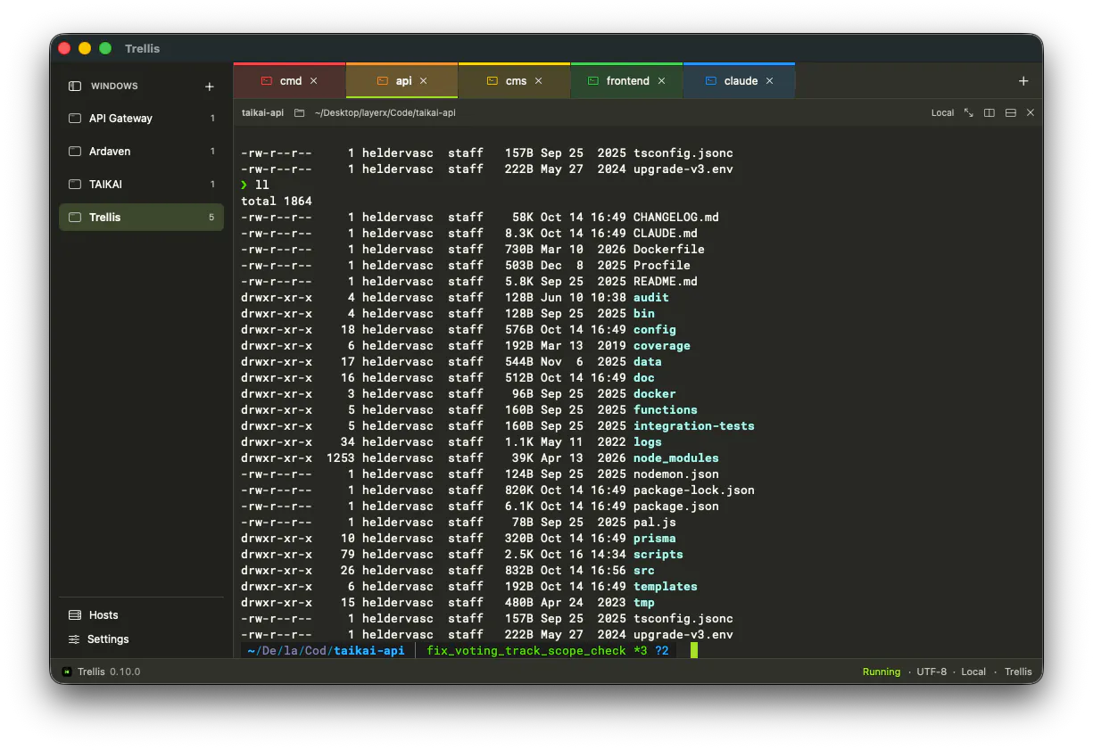Close the frontend tab
Screen dimensions: 1093x750
(661, 81)
